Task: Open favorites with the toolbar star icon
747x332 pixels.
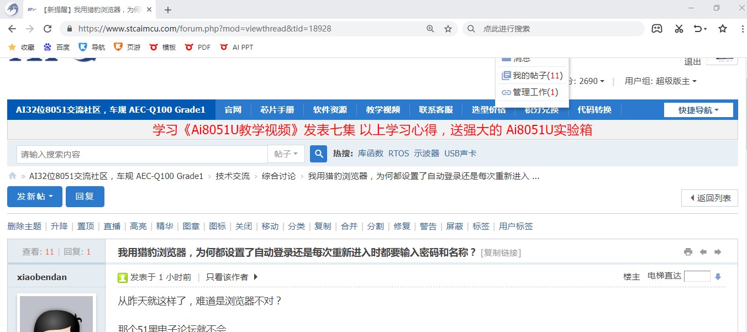Action: (x=723, y=29)
